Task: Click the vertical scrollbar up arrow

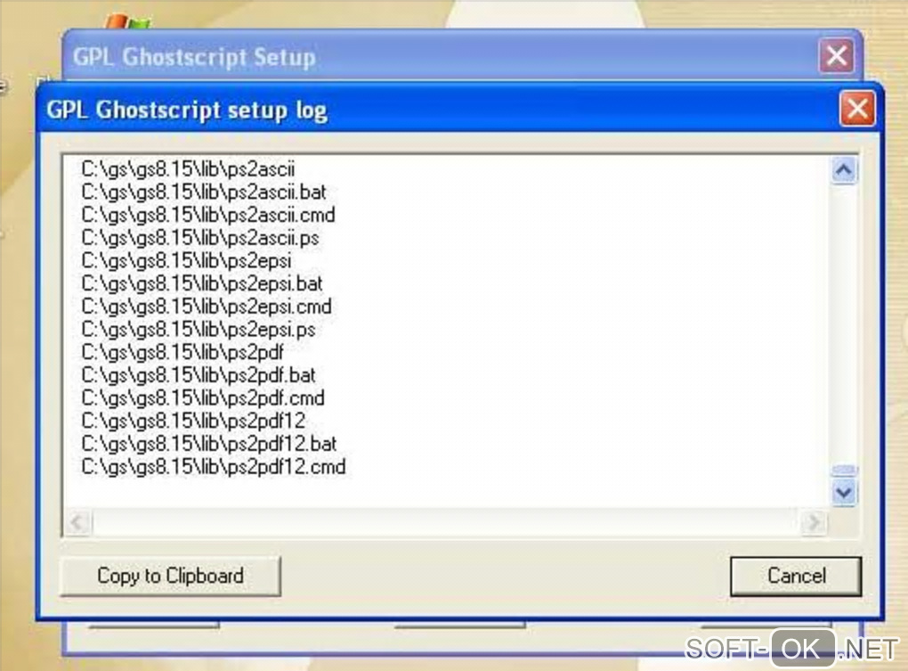Action: click(x=844, y=170)
